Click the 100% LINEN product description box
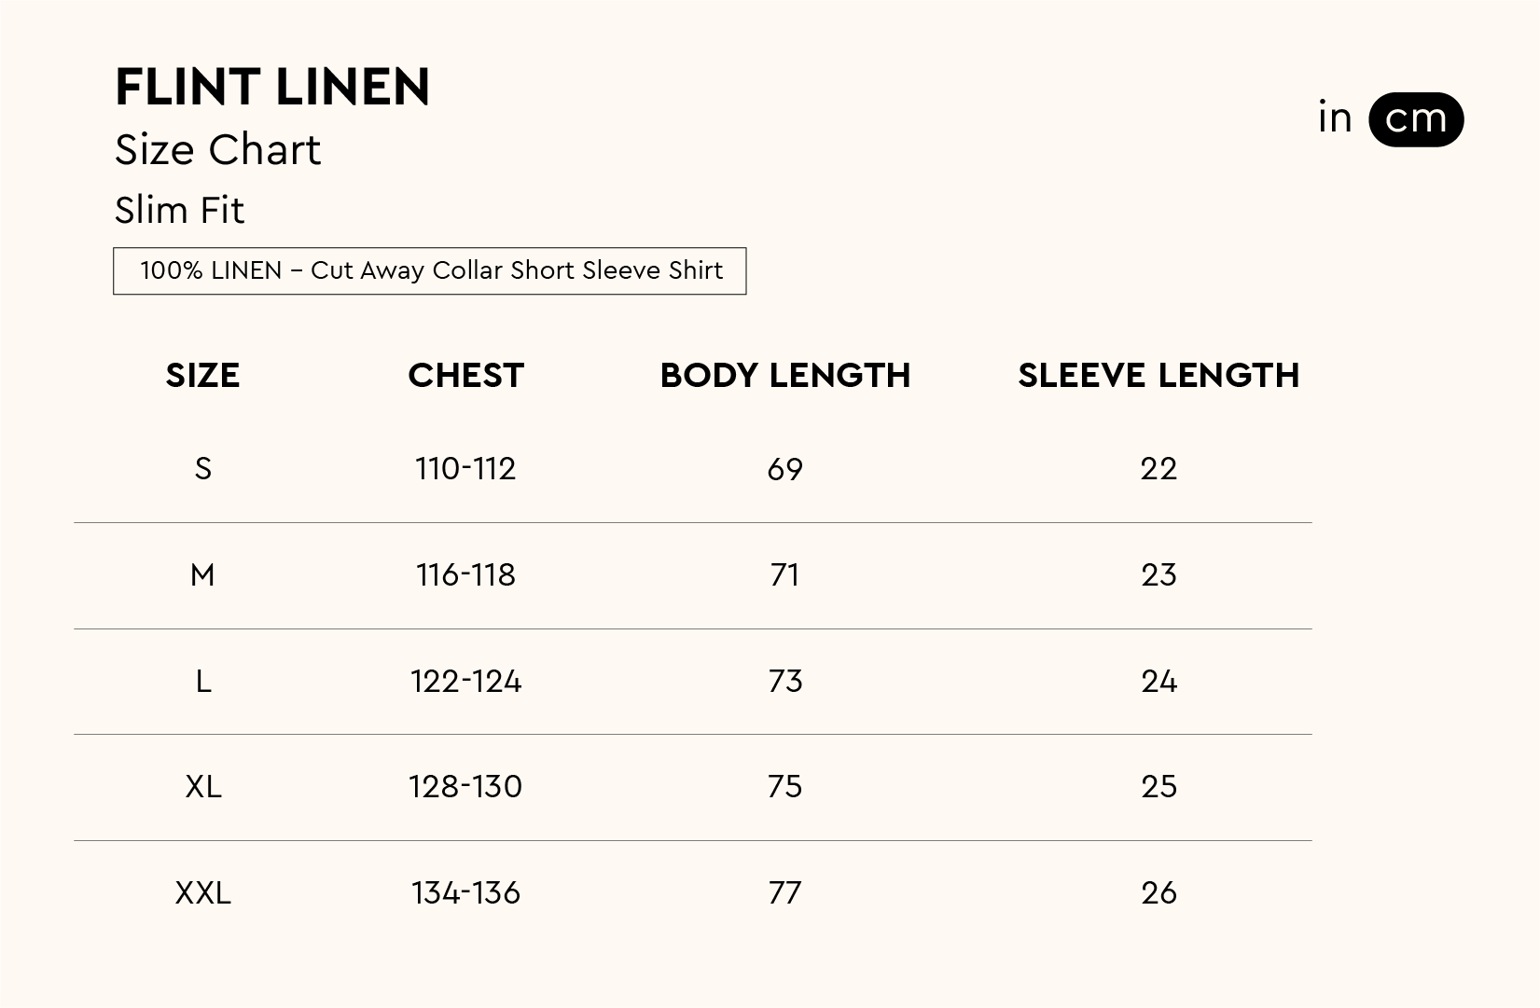 click(x=430, y=271)
